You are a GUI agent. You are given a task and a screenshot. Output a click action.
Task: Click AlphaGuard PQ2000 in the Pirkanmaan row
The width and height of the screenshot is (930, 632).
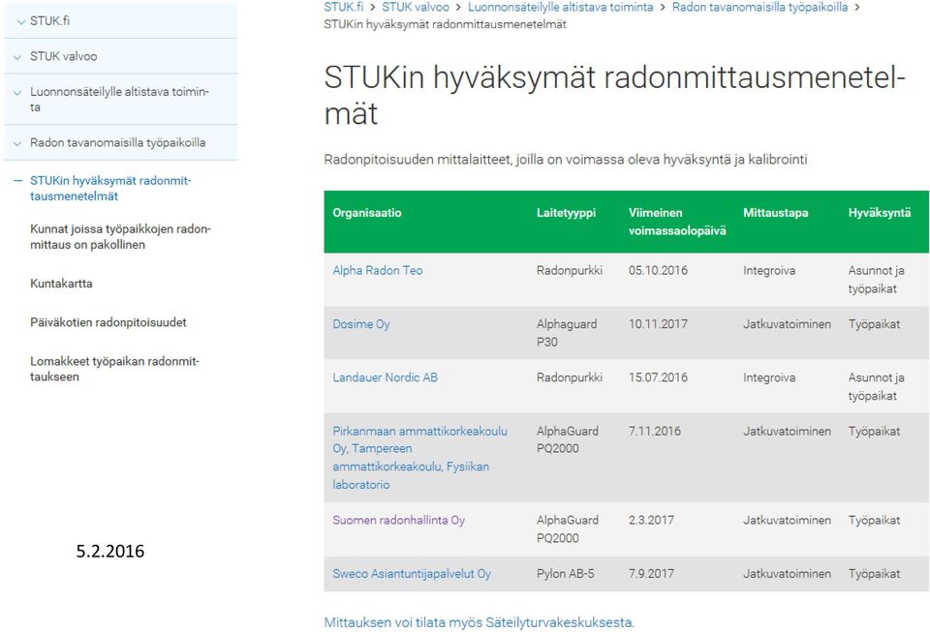[568, 439]
